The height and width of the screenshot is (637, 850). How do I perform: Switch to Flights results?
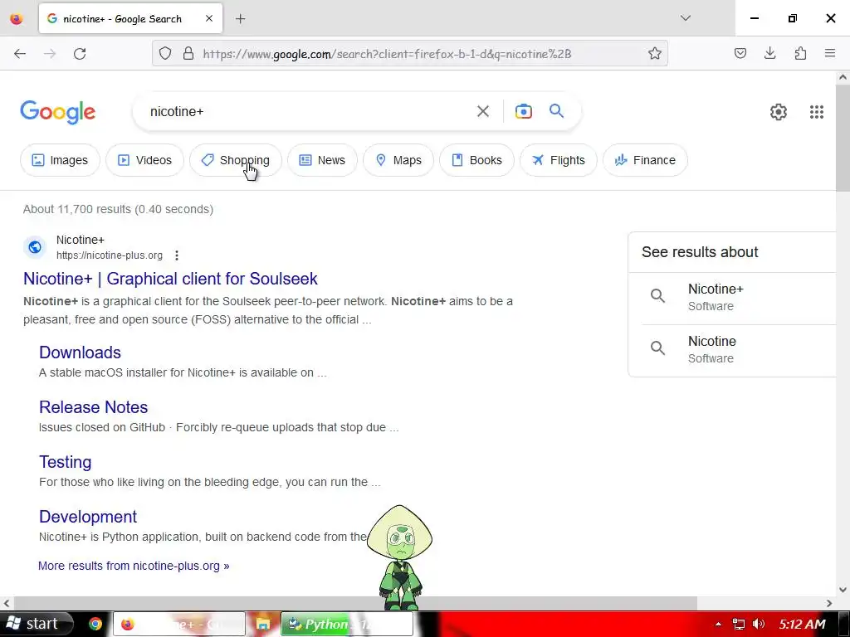(x=559, y=160)
